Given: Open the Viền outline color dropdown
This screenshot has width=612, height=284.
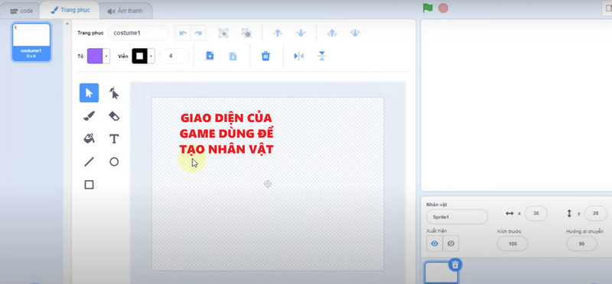Looking at the screenshot, I should click(151, 56).
